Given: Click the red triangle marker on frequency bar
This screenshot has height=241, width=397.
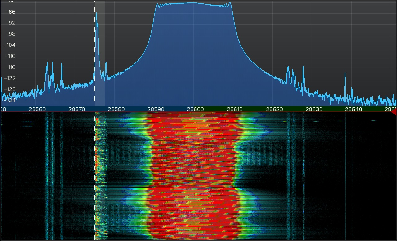Looking at the screenshot, I should tap(394, 112).
